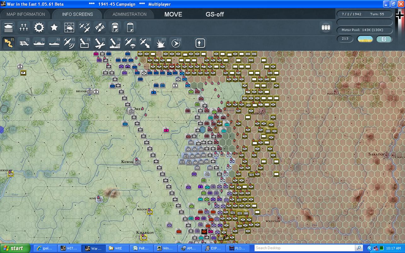Select the F11 explosion icon

click(160, 43)
